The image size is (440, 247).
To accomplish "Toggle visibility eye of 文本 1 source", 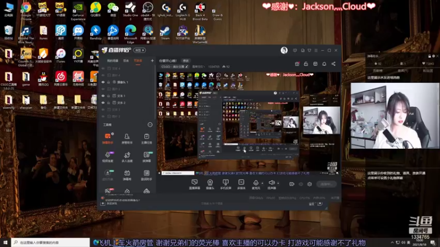I will [x=103, y=96].
